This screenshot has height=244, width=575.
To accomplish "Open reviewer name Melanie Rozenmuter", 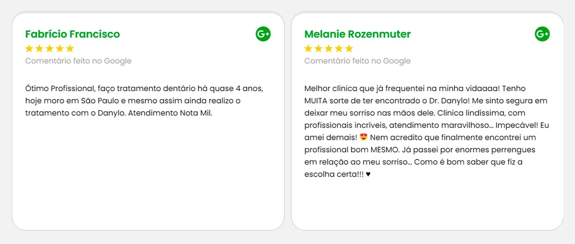I will (x=357, y=34).
